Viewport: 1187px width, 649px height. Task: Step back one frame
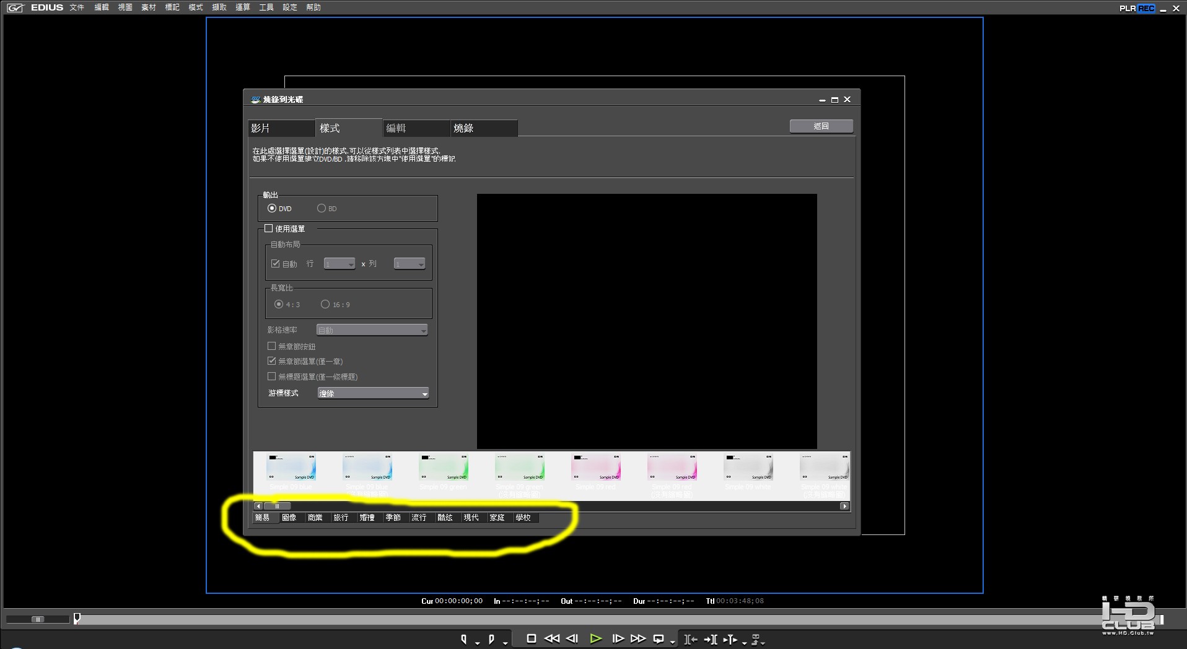(x=572, y=638)
